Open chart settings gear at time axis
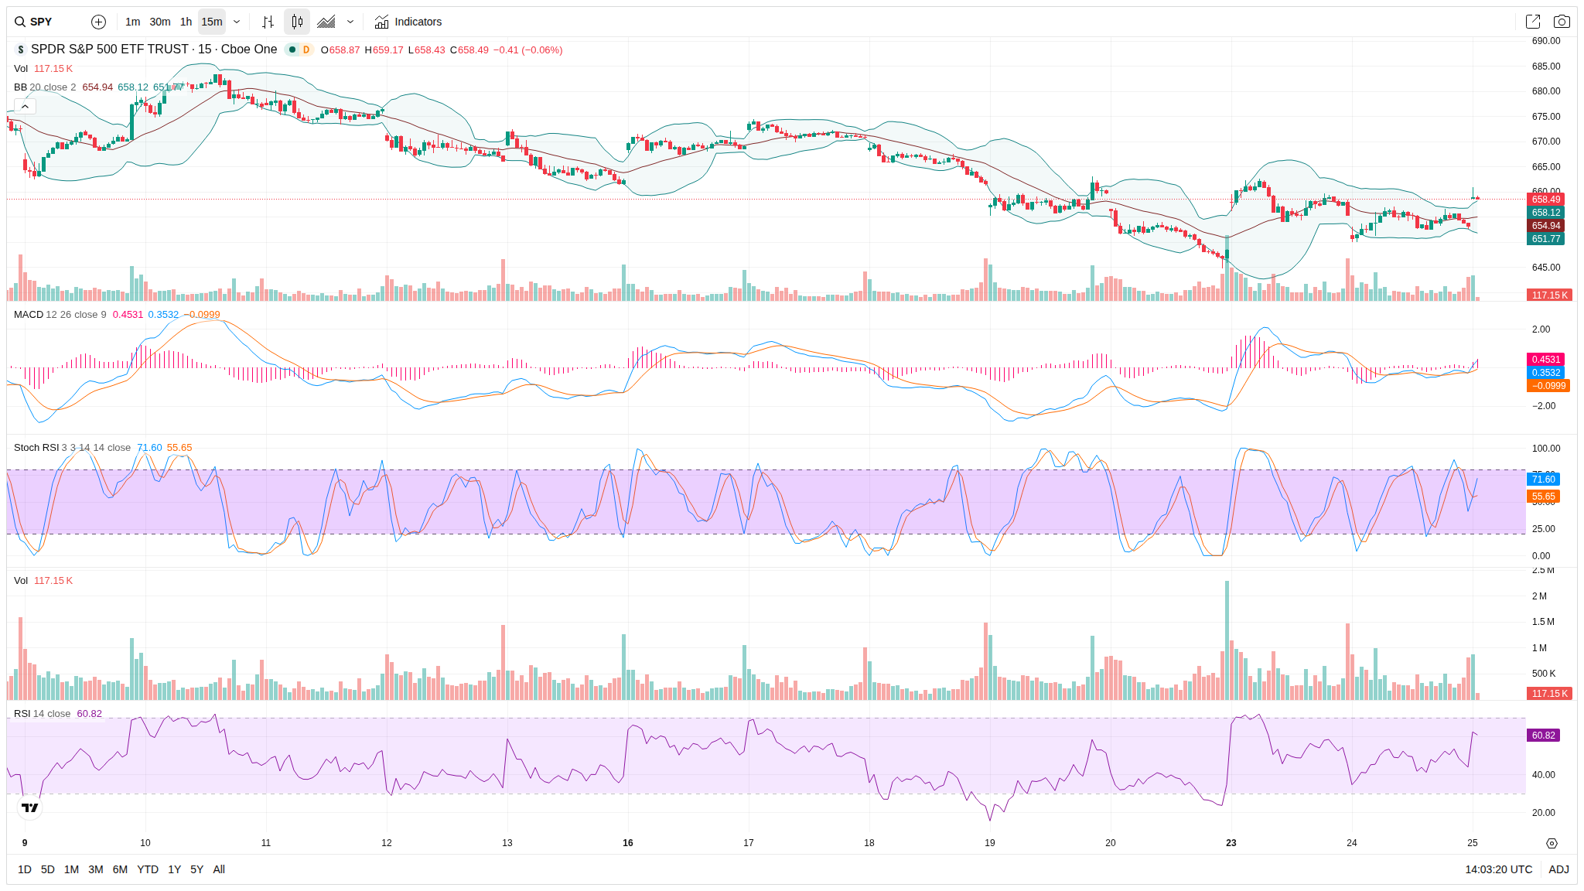The image size is (1584, 891). pos(1552,843)
